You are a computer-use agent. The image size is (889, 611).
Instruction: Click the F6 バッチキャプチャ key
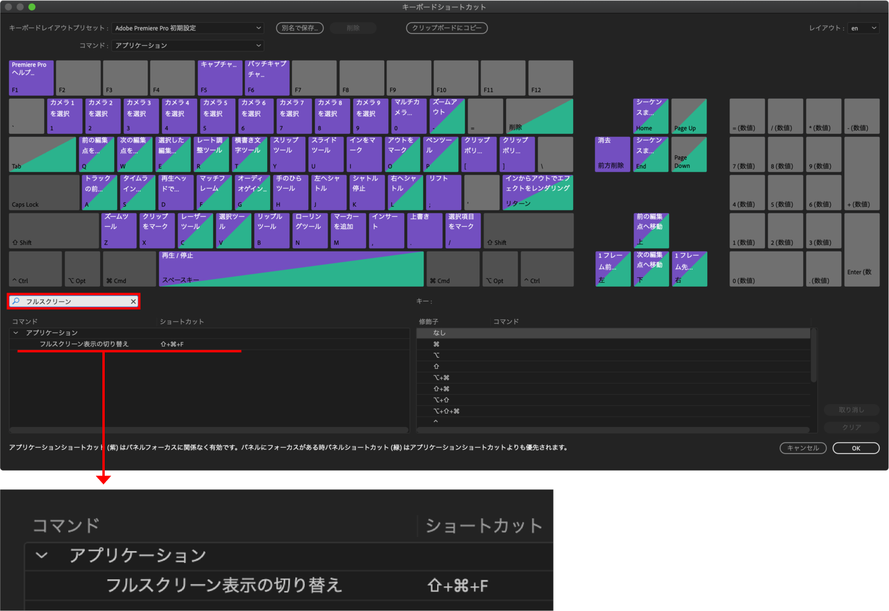click(x=267, y=78)
